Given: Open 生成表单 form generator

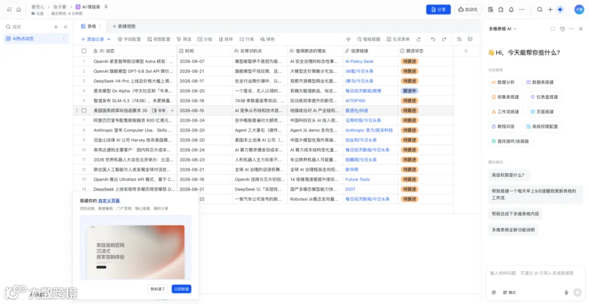Looking at the screenshot, I should [x=398, y=39].
